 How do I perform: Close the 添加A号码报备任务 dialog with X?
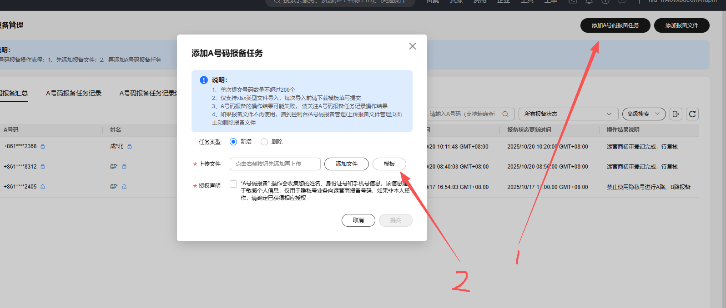pos(413,46)
